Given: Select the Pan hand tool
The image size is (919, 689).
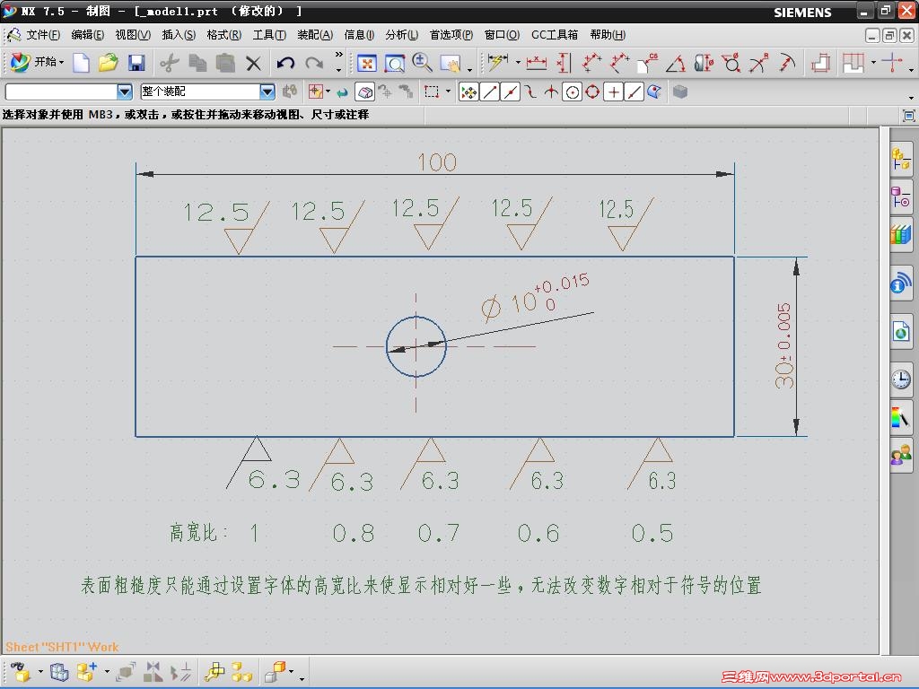Looking at the screenshot, I should pyautogui.click(x=451, y=63).
